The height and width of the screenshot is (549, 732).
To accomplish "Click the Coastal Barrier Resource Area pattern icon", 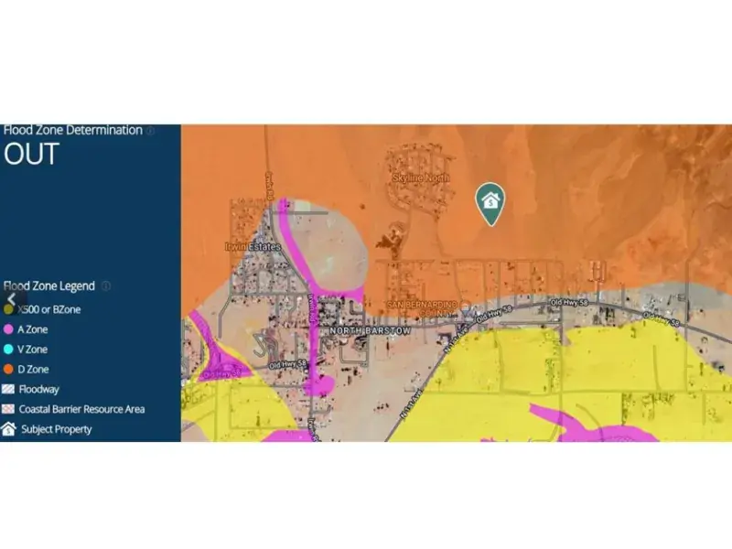I will (9, 409).
